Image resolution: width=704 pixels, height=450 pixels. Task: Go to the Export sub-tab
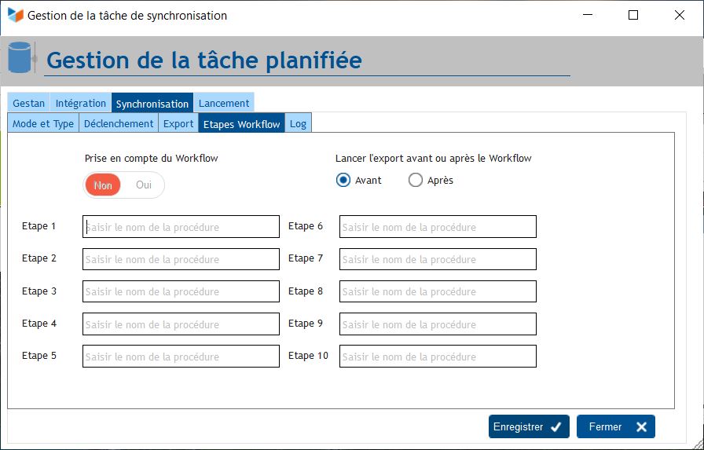pyautogui.click(x=178, y=123)
